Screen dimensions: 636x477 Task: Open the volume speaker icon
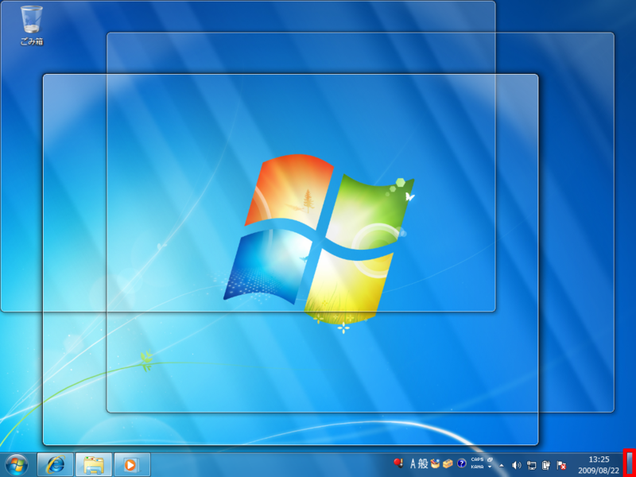point(516,465)
